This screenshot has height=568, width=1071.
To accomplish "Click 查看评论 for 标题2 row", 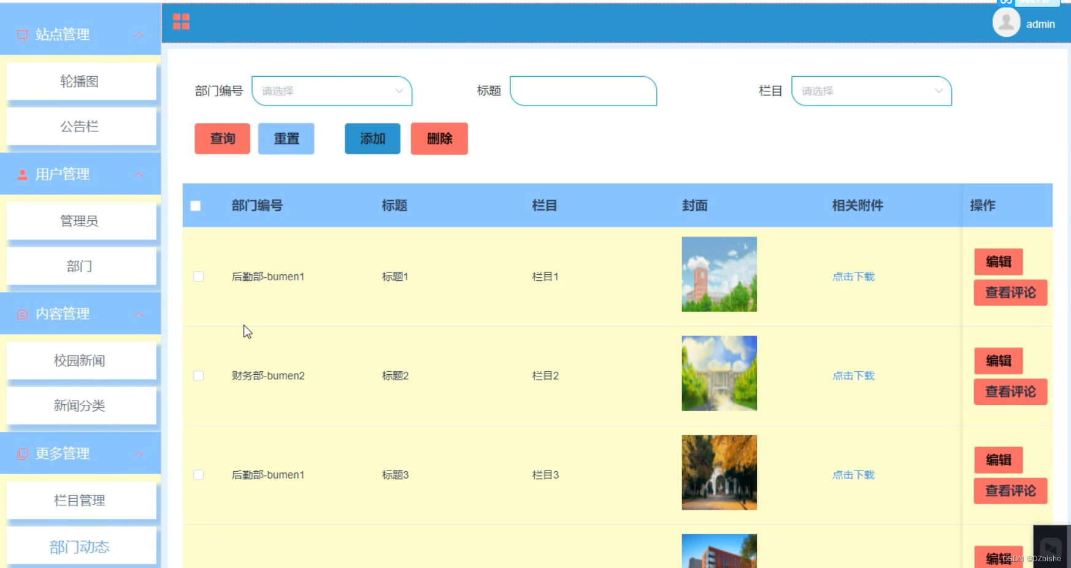I will point(1010,391).
